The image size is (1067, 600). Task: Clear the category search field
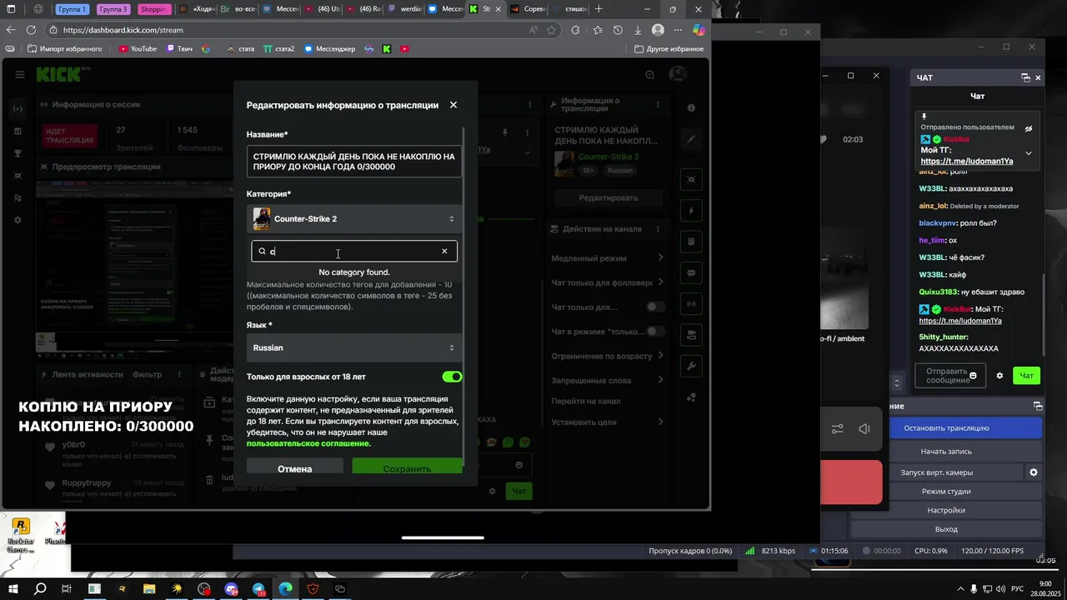pyautogui.click(x=444, y=251)
